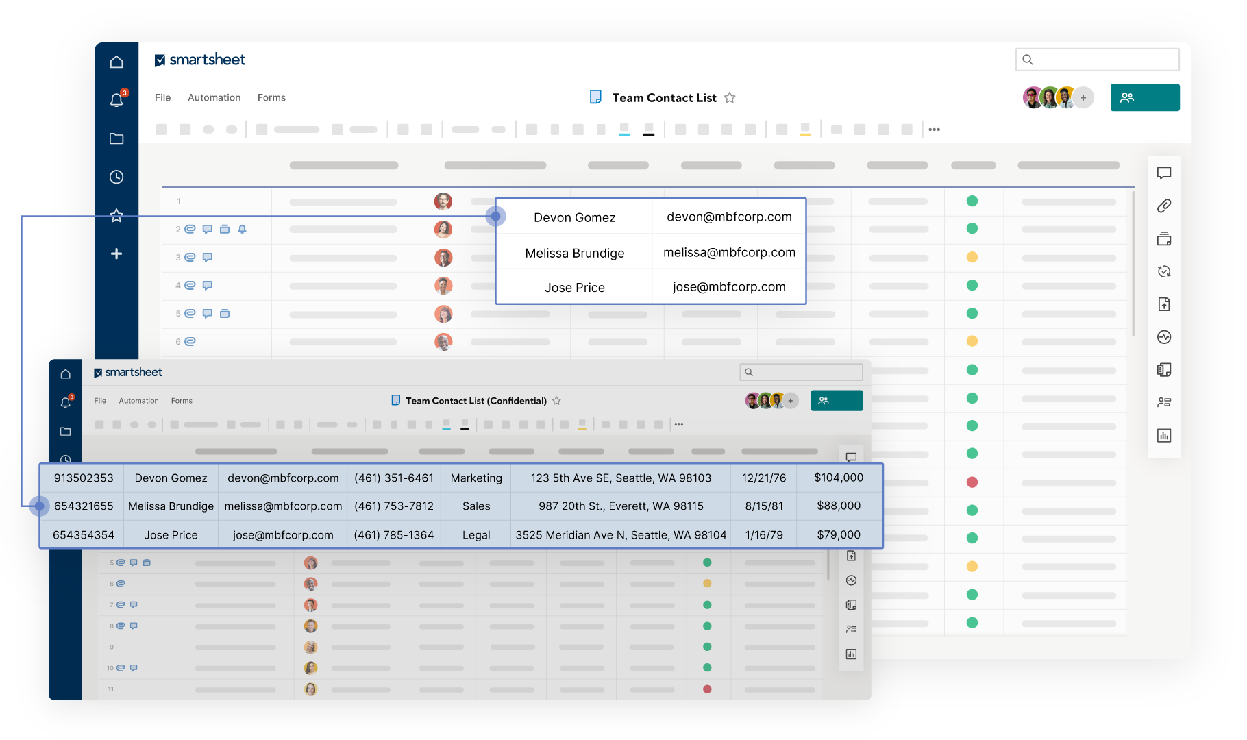
Task: Click the plus icon in sidebar
Action: (x=116, y=254)
